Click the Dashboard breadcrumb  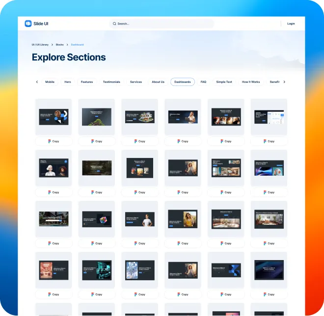pos(77,45)
